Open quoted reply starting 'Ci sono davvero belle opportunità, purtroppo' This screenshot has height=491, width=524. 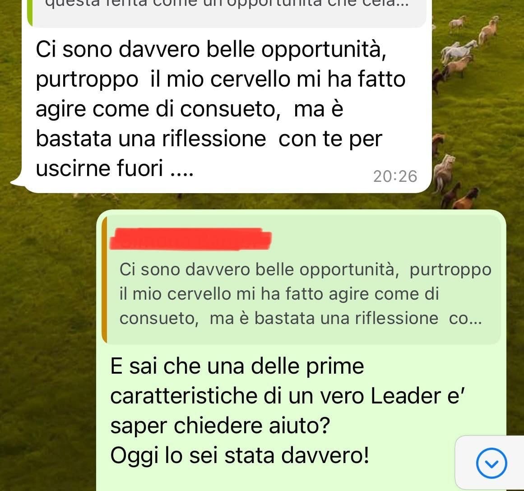[301, 279]
